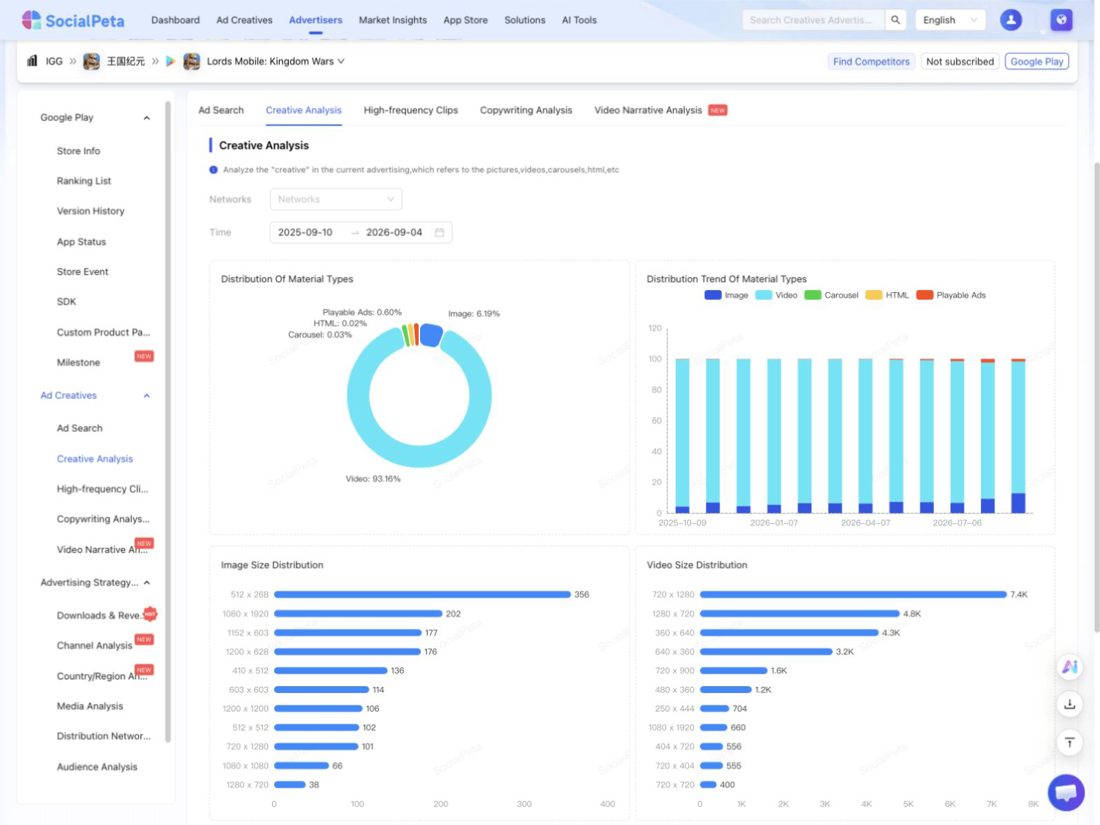
Task: Click the IGG bar chart icon
Action: coord(32,61)
